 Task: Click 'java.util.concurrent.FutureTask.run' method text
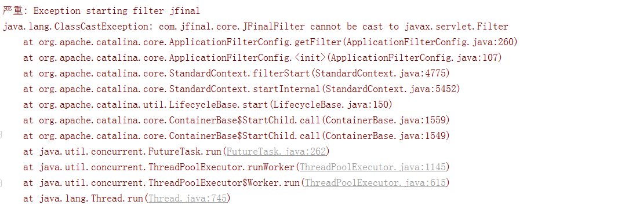[x=129, y=151]
